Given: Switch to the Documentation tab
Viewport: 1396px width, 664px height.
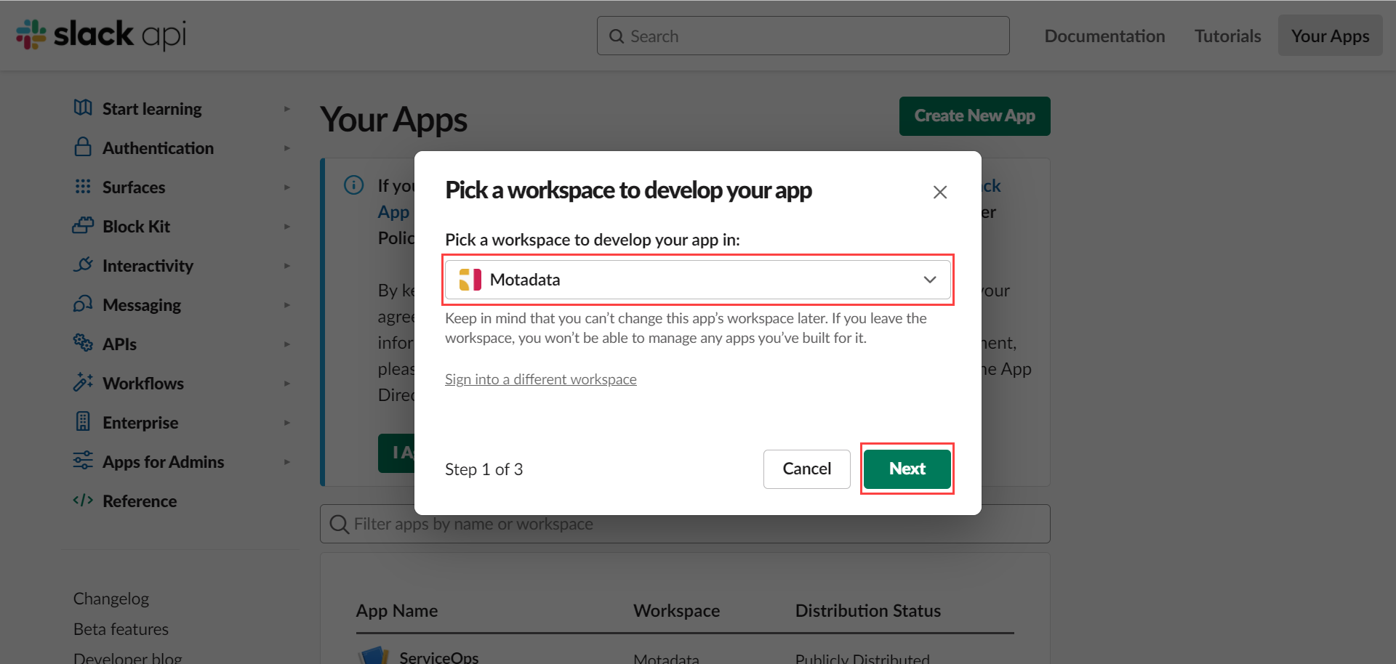Looking at the screenshot, I should (x=1104, y=35).
